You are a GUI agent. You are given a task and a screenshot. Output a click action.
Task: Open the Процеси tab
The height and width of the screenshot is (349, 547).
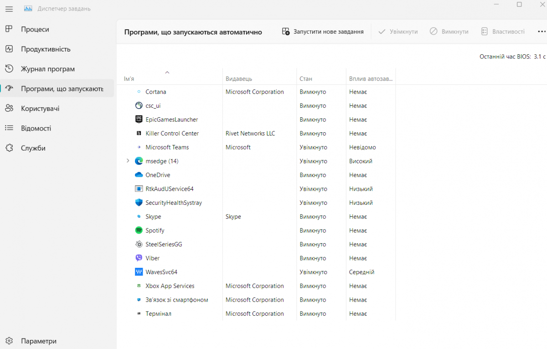coord(35,29)
